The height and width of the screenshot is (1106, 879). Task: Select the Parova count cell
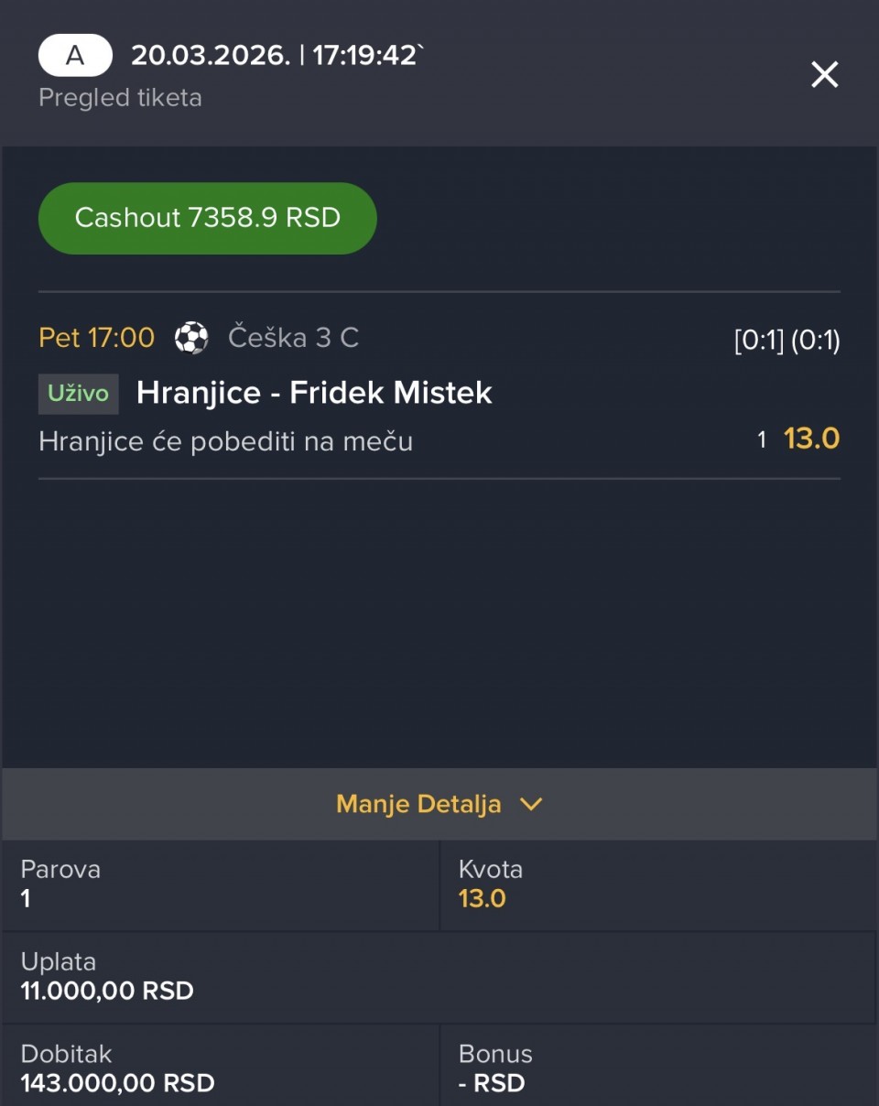pyautogui.click(x=220, y=884)
